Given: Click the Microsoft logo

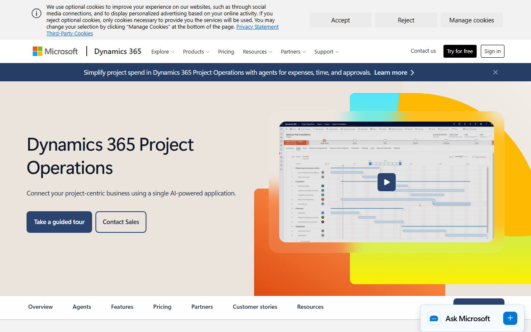Looking at the screenshot, I should 55,51.
